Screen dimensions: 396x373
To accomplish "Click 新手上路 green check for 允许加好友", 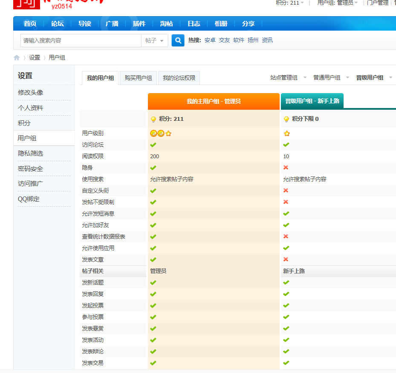I will (286, 225).
